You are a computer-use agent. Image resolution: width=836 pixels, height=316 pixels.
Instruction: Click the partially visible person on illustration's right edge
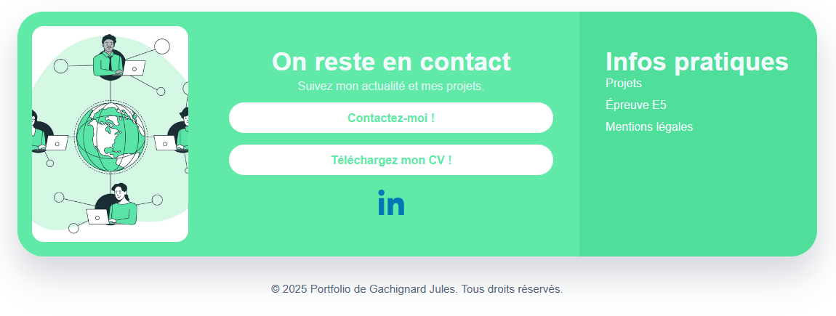[182, 131]
